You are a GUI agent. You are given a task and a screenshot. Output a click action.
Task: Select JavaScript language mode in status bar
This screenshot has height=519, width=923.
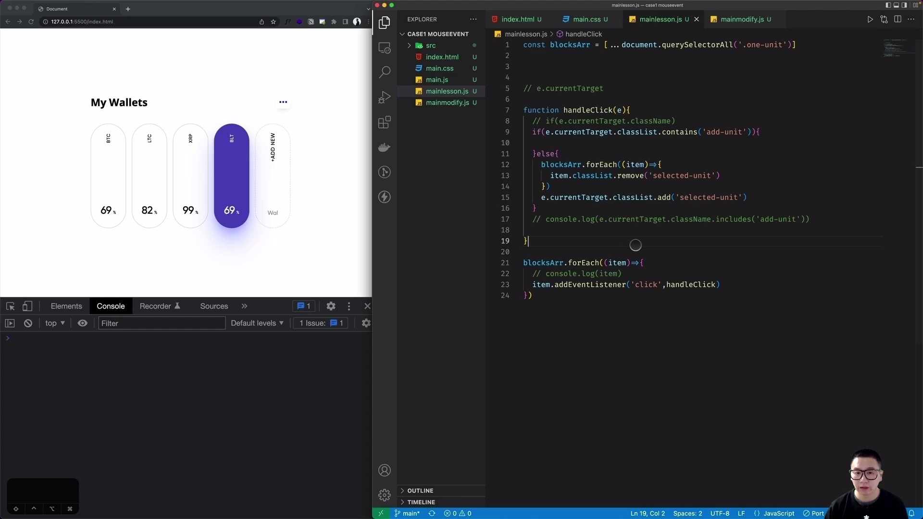pos(778,513)
